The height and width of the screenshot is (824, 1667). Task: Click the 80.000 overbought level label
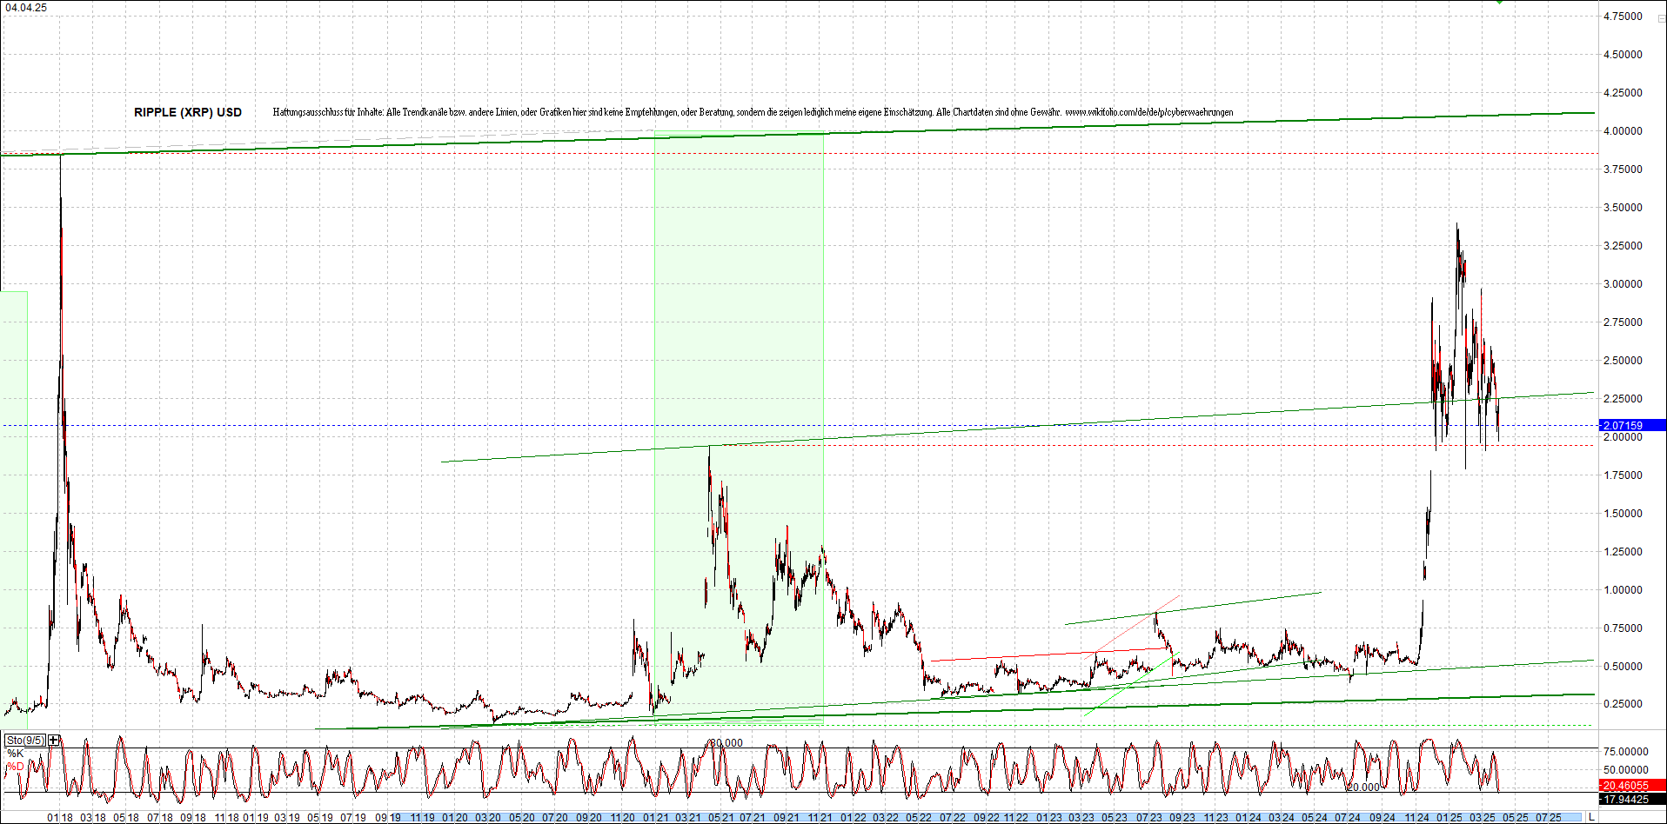pyautogui.click(x=724, y=742)
